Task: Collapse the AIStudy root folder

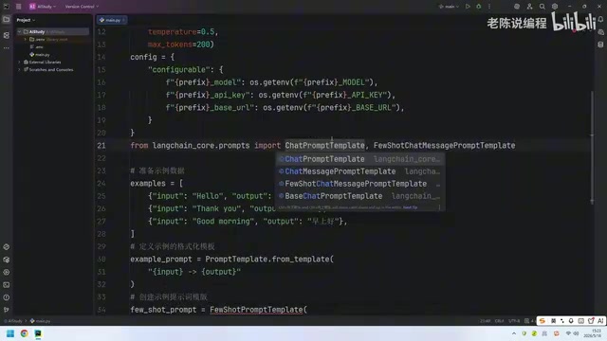Action: (x=19, y=31)
